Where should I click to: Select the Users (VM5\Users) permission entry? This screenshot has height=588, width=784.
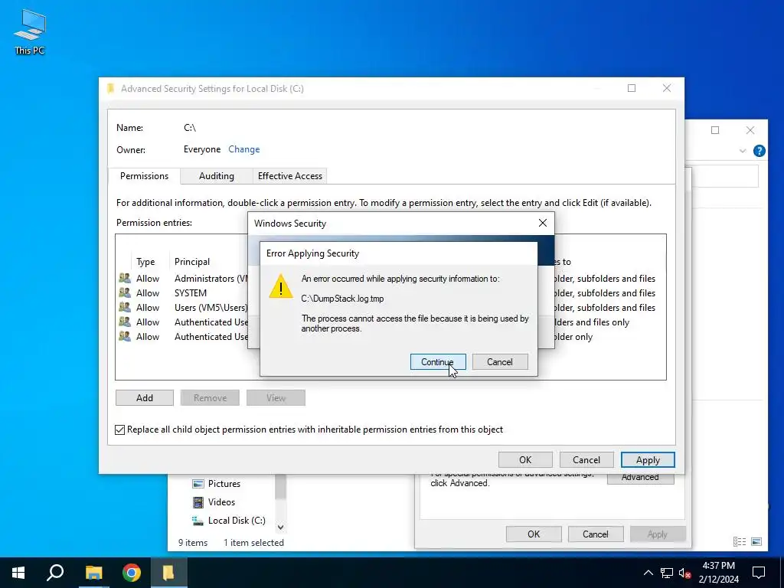pyautogui.click(x=183, y=308)
